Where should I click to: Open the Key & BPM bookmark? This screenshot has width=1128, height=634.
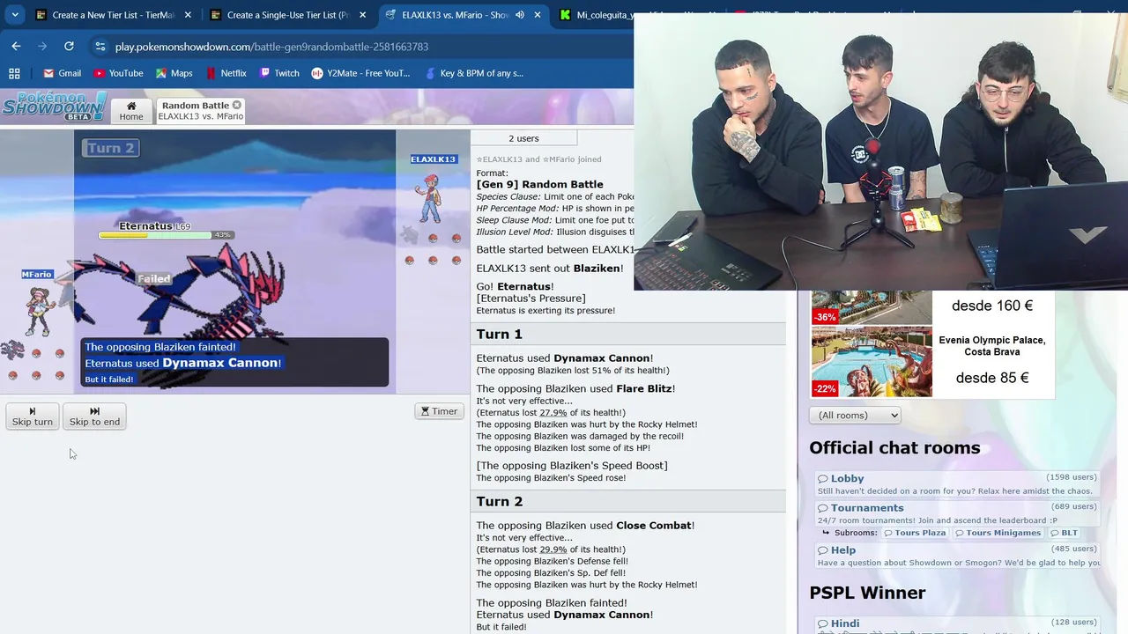point(472,73)
